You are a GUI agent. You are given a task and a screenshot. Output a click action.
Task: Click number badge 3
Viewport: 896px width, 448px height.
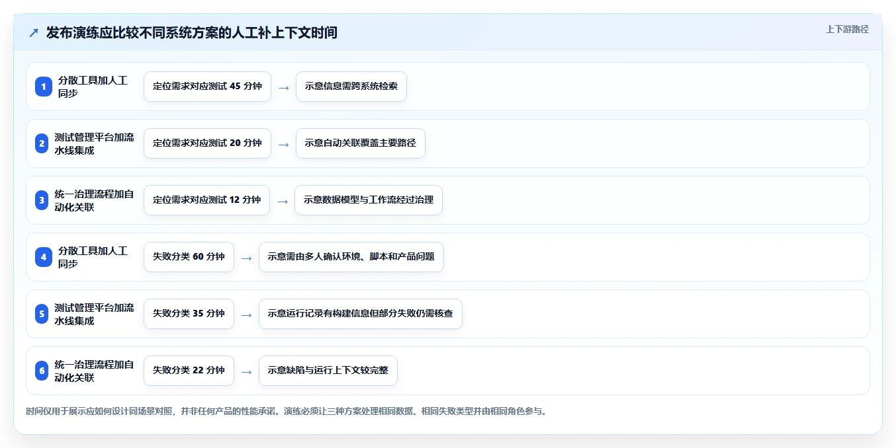[x=42, y=200]
